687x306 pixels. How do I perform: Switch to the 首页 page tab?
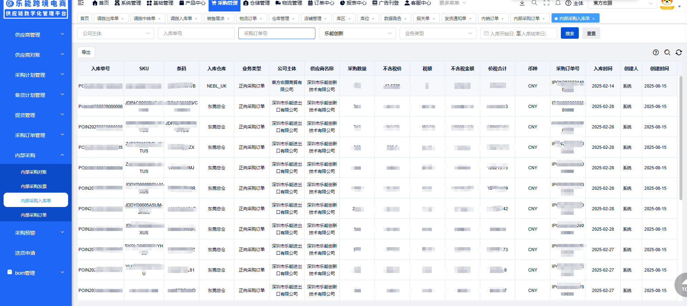[x=85, y=19]
